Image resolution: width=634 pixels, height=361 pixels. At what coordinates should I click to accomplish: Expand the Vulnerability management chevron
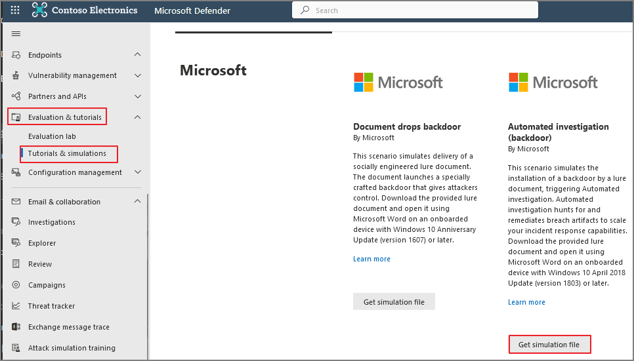pos(137,75)
